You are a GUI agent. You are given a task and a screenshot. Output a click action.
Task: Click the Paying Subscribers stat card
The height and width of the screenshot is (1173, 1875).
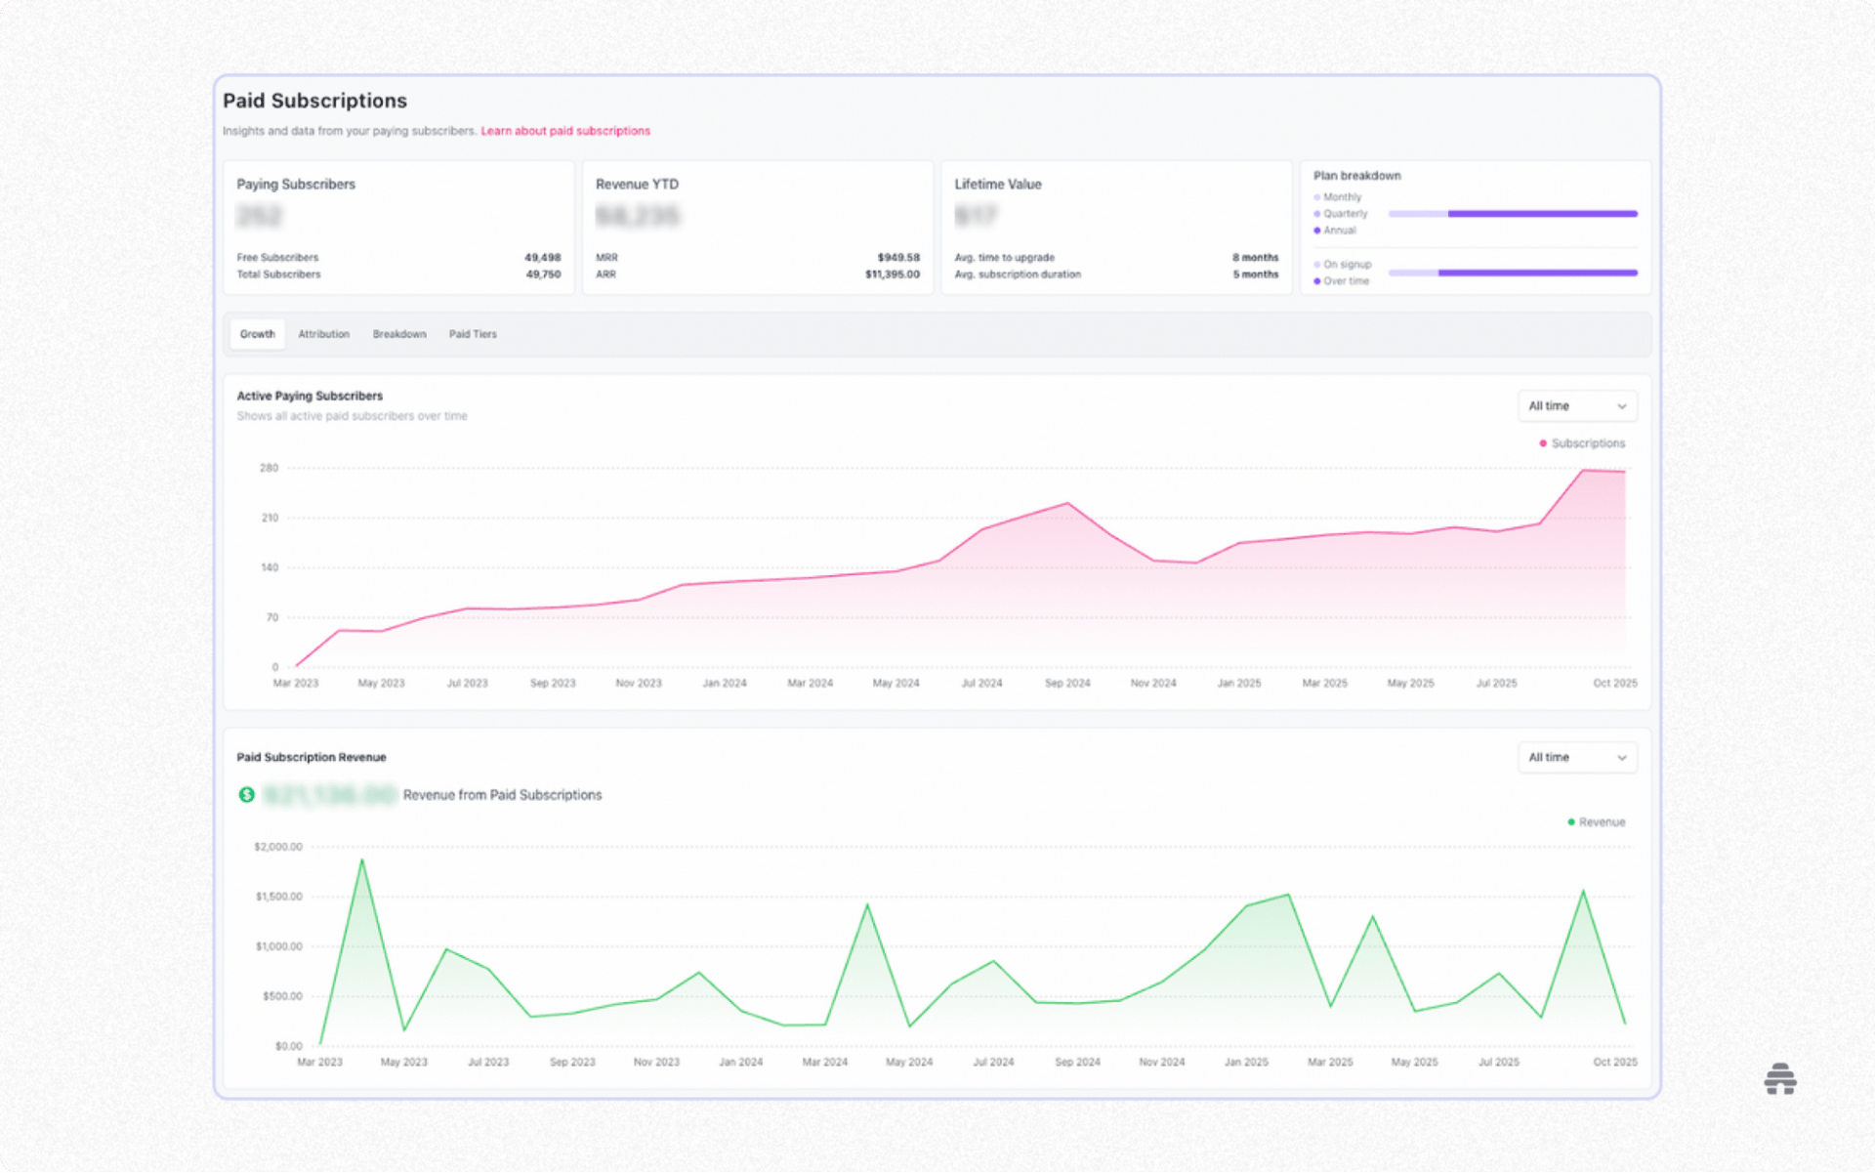397,228
